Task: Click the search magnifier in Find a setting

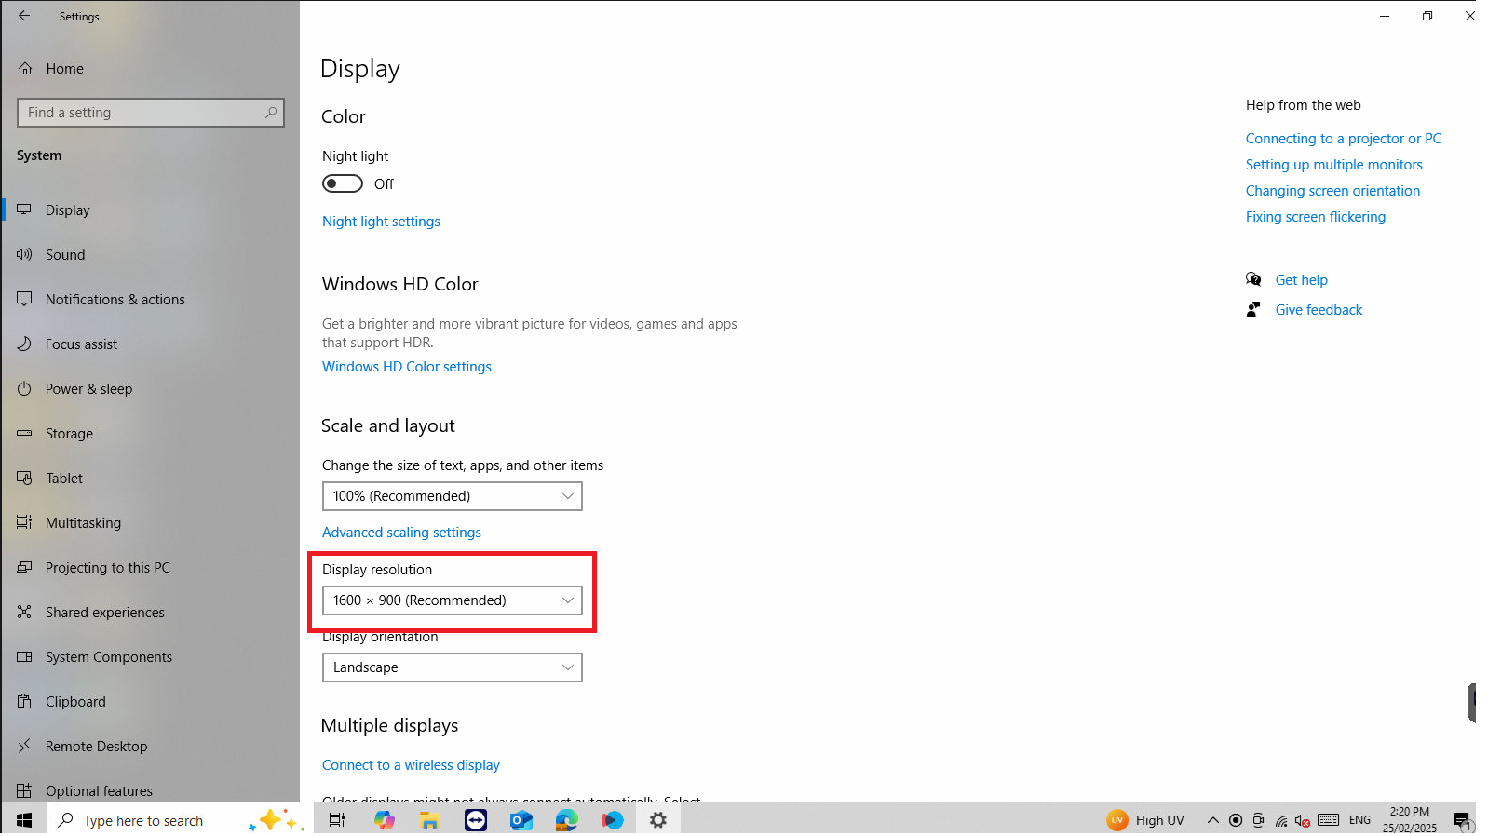Action: [x=271, y=113]
